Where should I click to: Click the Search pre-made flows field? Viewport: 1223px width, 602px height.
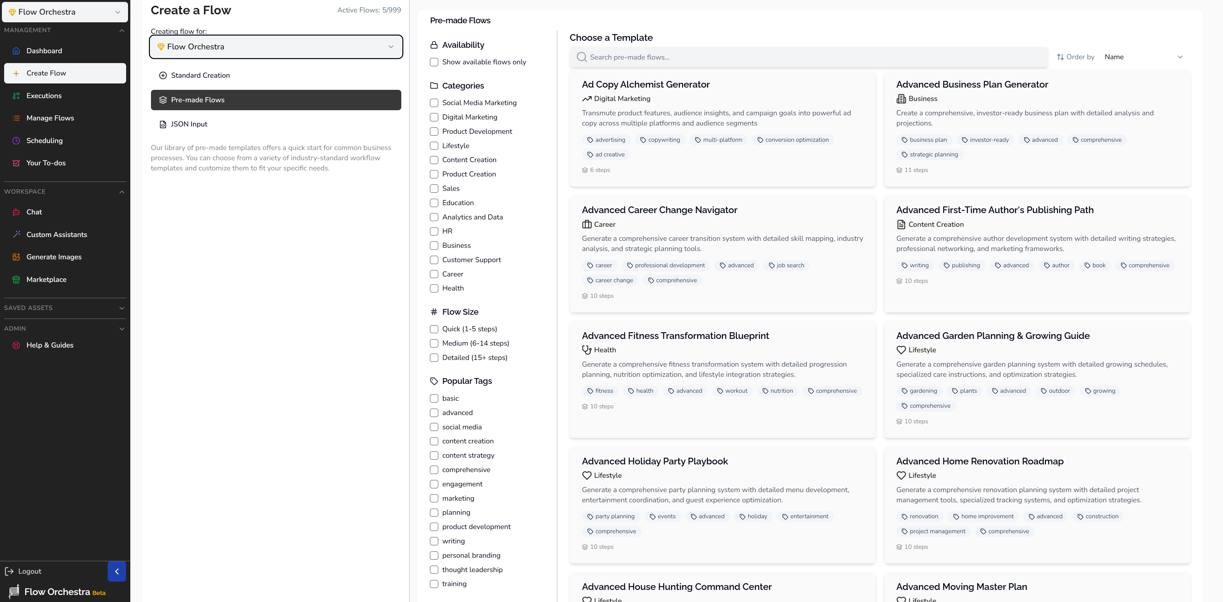809,57
